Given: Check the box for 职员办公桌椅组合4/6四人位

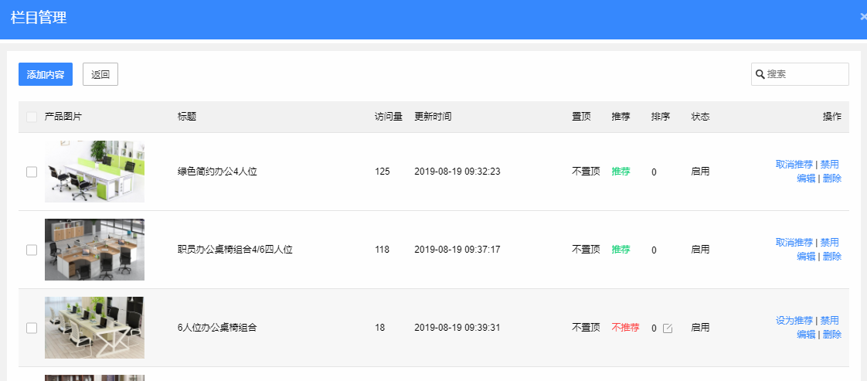Looking at the screenshot, I should click(32, 250).
